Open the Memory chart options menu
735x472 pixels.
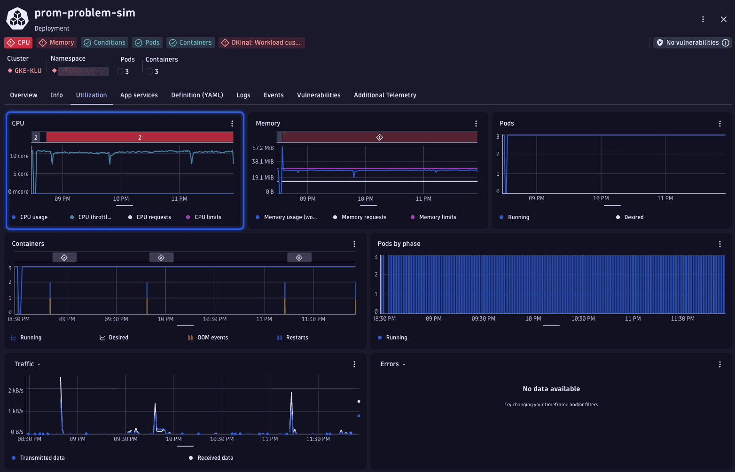point(476,123)
